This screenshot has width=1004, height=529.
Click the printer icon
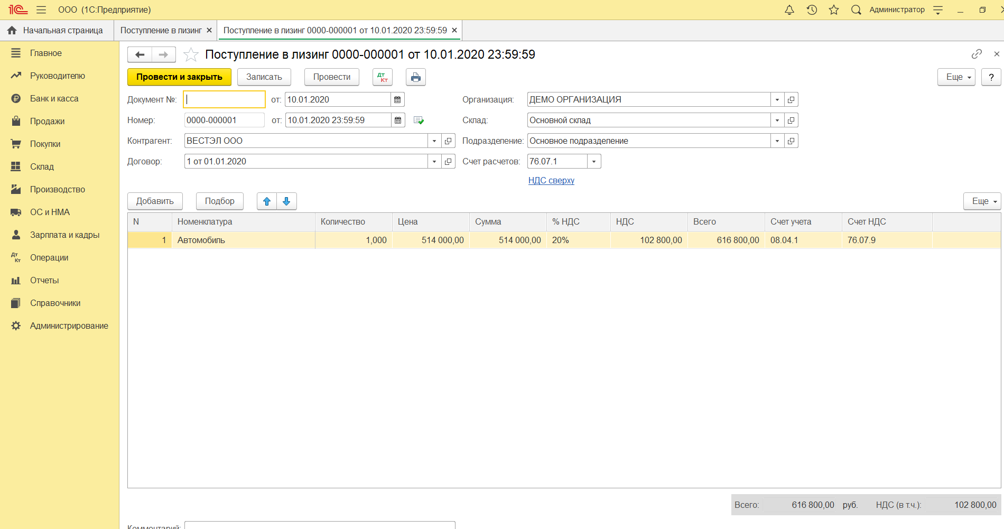pyautogui.click(x=416, y=77)
